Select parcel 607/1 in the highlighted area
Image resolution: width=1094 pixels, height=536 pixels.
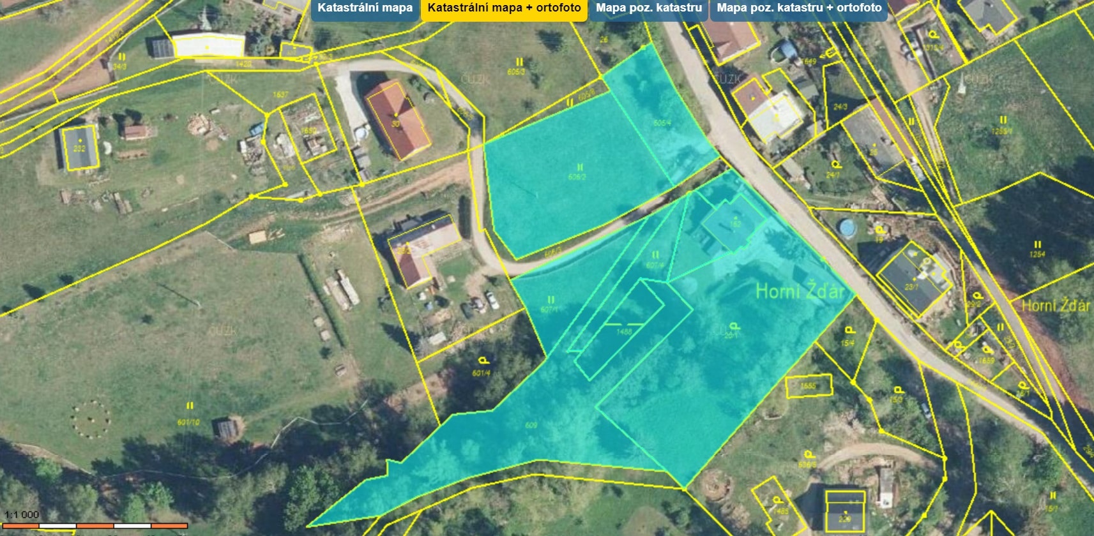[x=549, y=306]
